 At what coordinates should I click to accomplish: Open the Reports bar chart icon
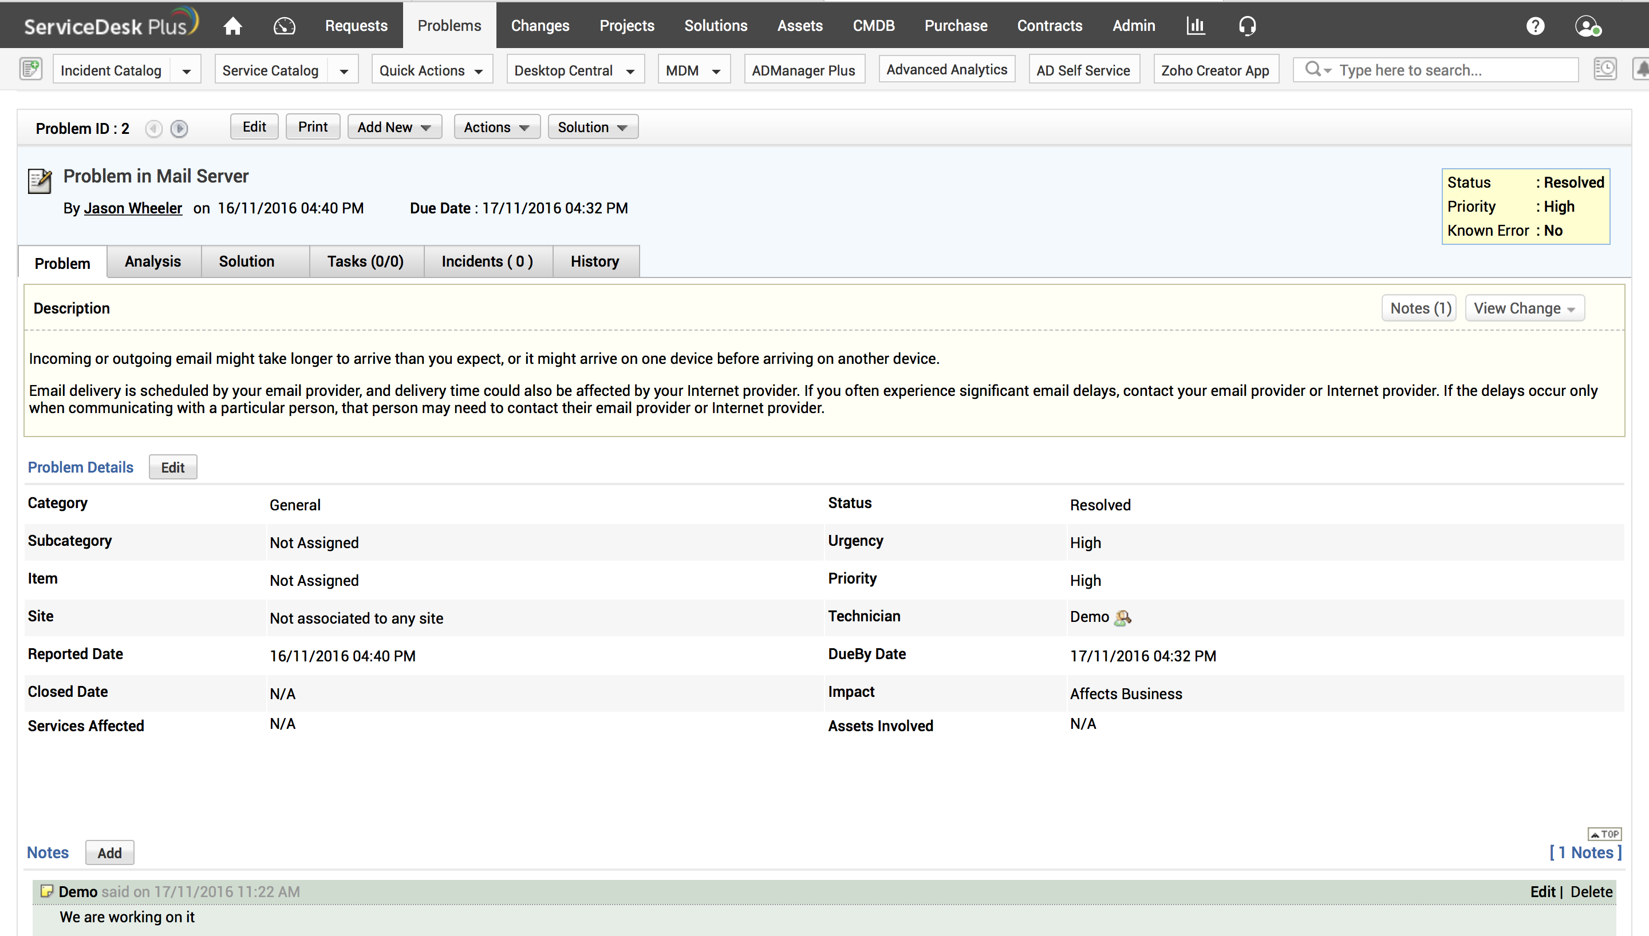click(x=1196, y=26)
